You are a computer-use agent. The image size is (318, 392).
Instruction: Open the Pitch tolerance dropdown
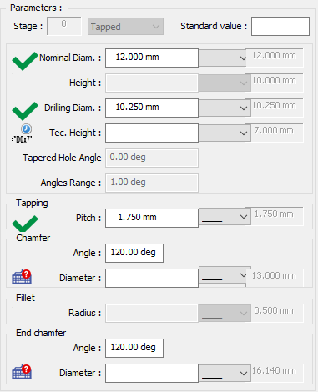[225, 217]
